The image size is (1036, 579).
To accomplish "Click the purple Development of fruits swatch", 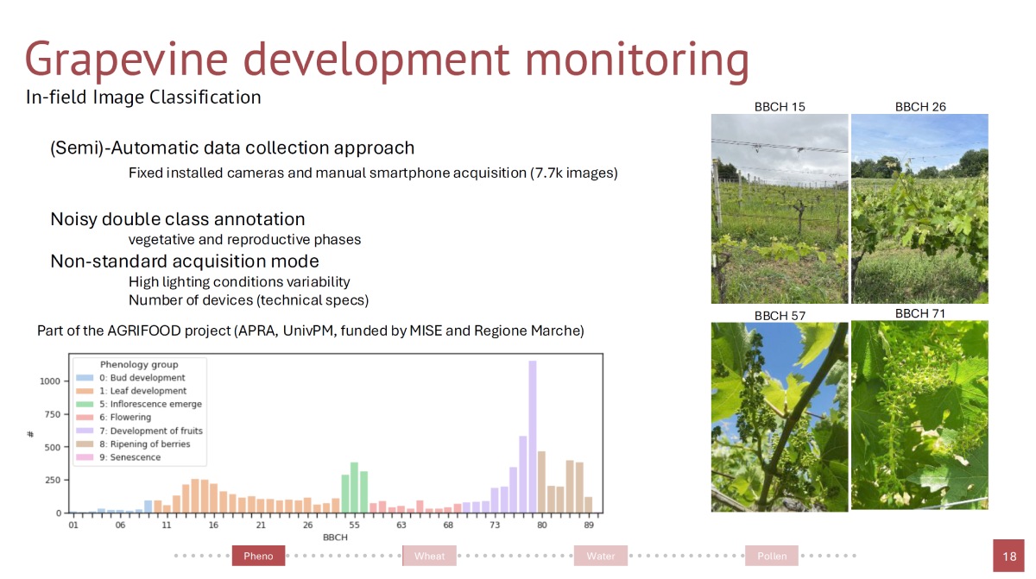I will 85,431.
